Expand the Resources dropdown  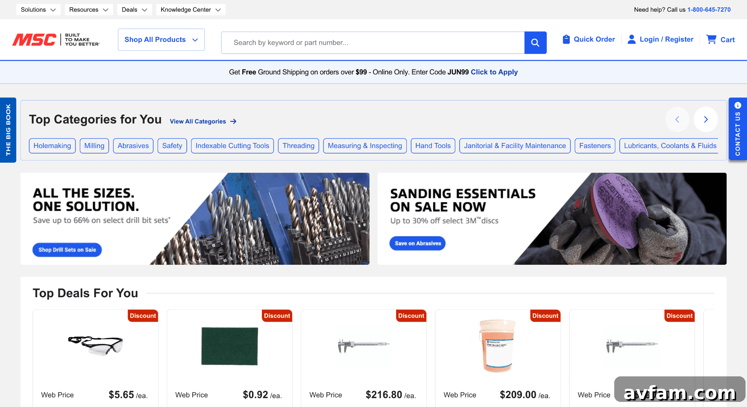tap(89, 9)
